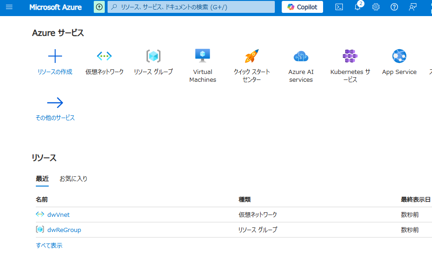The image size is (432, 266).
Task: Click the upgrade arrow icon beside search
Action: [x=99, y=7]
